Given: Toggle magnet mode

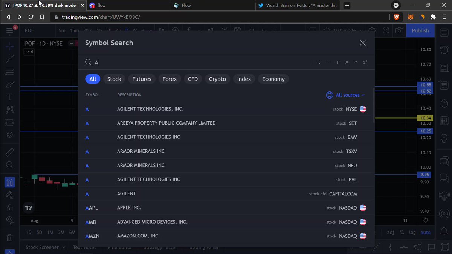Looking at the screenshot, I should [10, 183].
